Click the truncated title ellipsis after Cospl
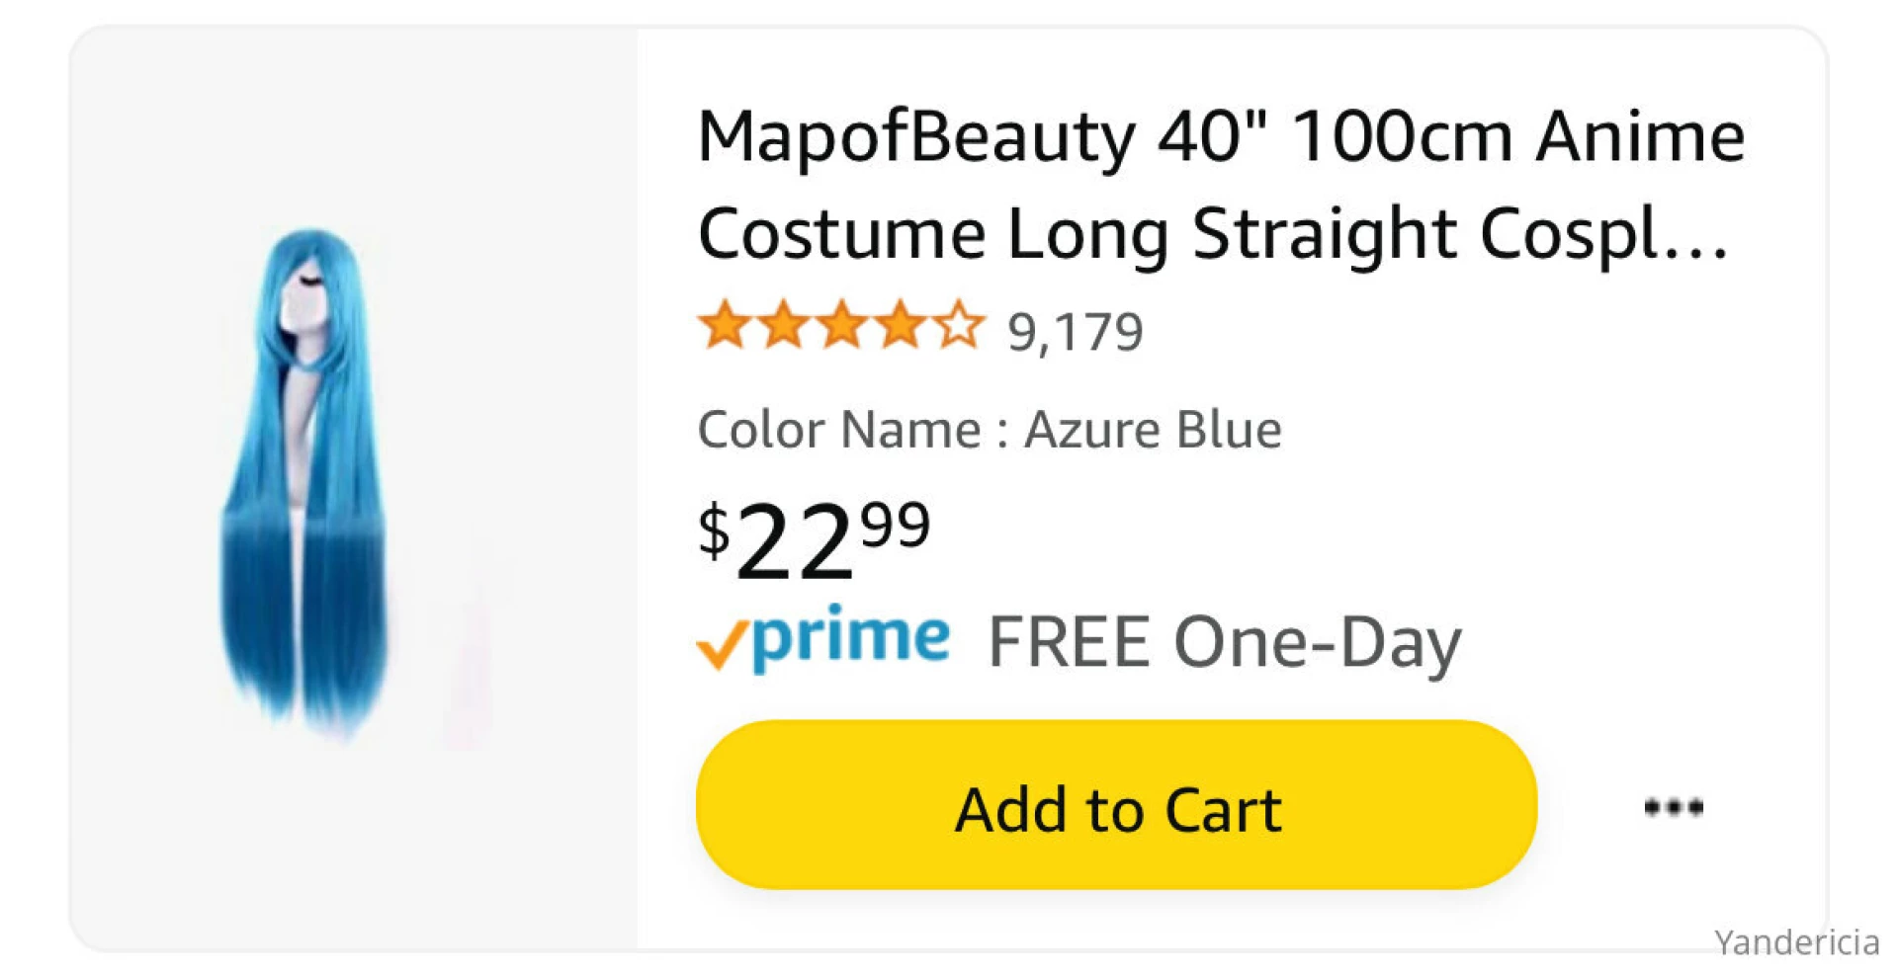 pyautogui.click(x=1696, y=237)
